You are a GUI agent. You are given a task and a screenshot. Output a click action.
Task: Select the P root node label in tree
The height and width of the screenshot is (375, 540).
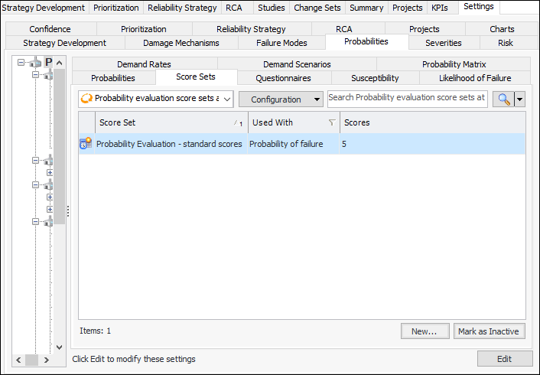coord(48,63)
